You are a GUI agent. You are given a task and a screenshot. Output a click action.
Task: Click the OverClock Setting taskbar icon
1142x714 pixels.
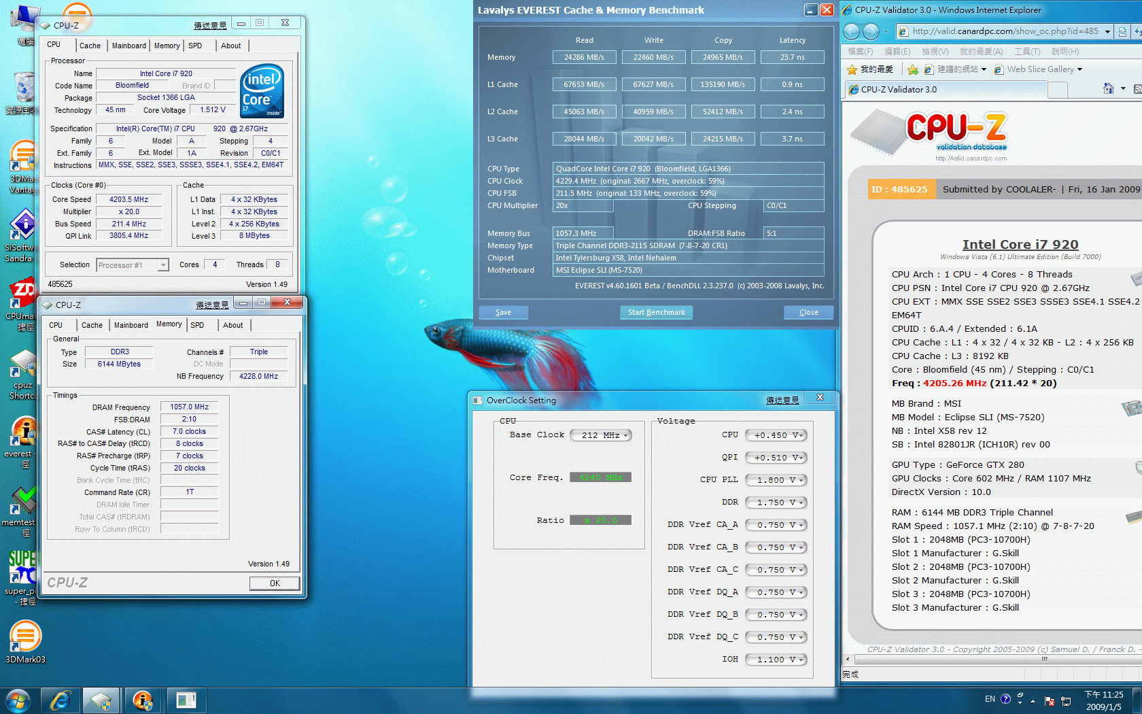point(185,700)
